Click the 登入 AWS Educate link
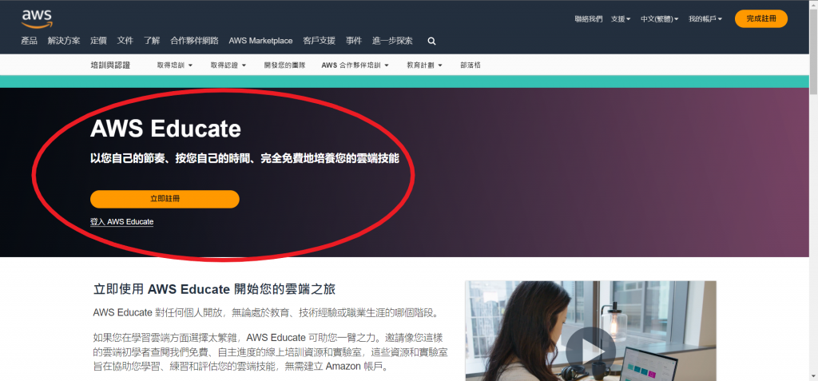 (x=121, y=222)
